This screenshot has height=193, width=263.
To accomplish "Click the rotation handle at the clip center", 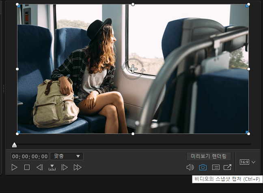I will click(x=133, y=69).
